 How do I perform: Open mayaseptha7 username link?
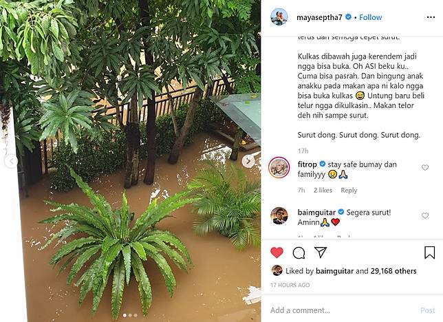coord(319,17)
